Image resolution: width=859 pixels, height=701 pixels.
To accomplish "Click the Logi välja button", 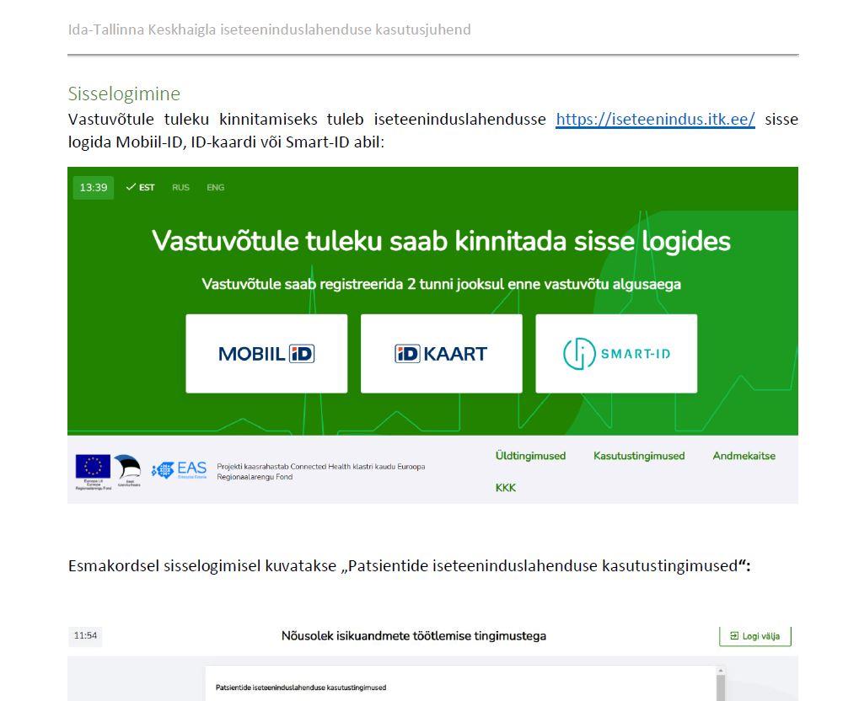I will point(755,636).
